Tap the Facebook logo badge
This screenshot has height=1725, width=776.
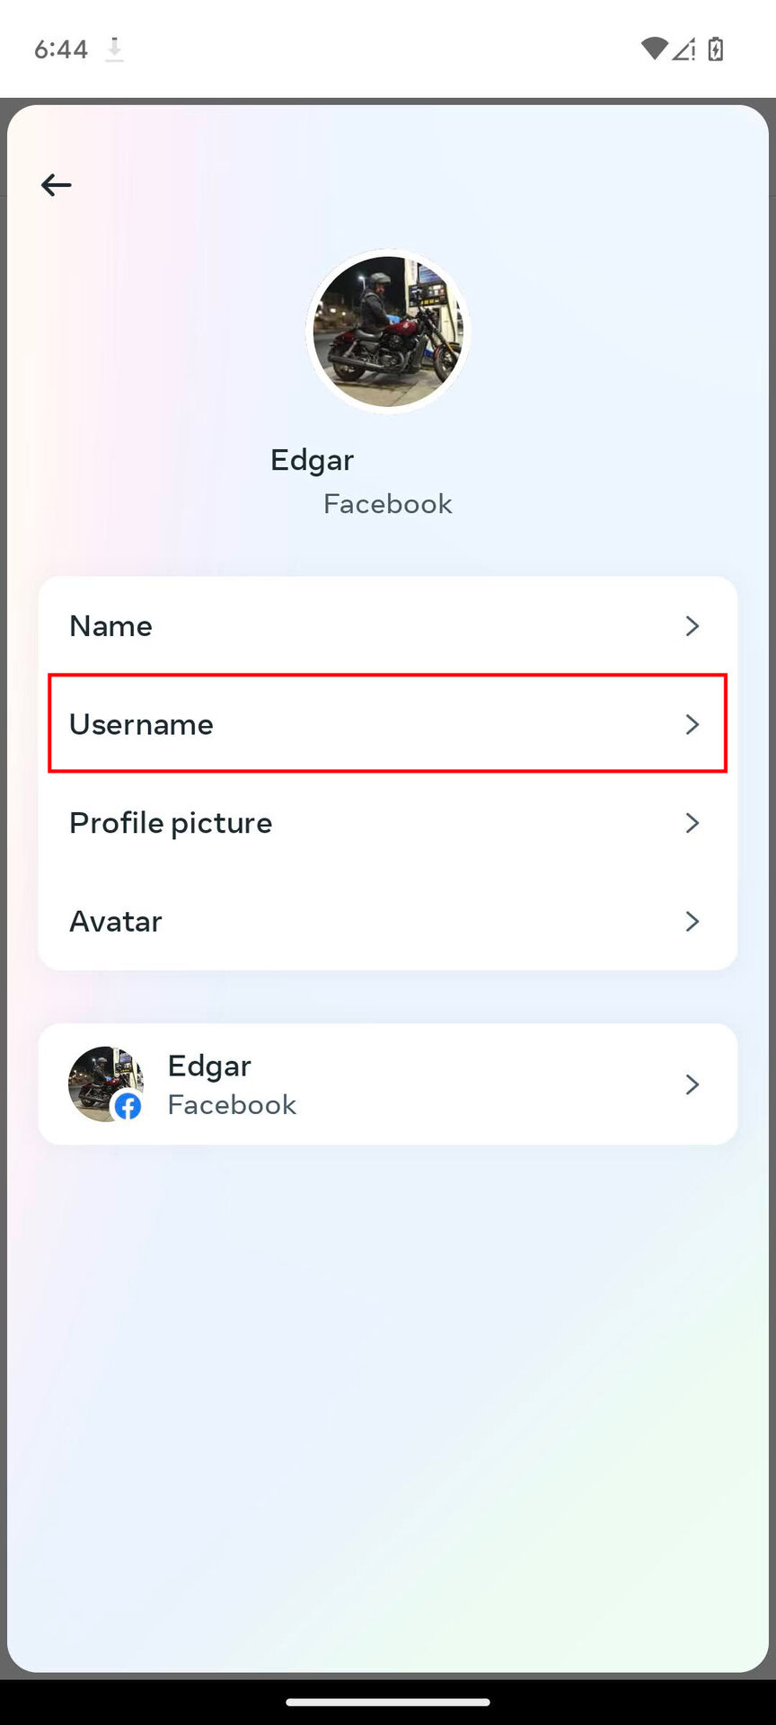[x=128, y=1107]
